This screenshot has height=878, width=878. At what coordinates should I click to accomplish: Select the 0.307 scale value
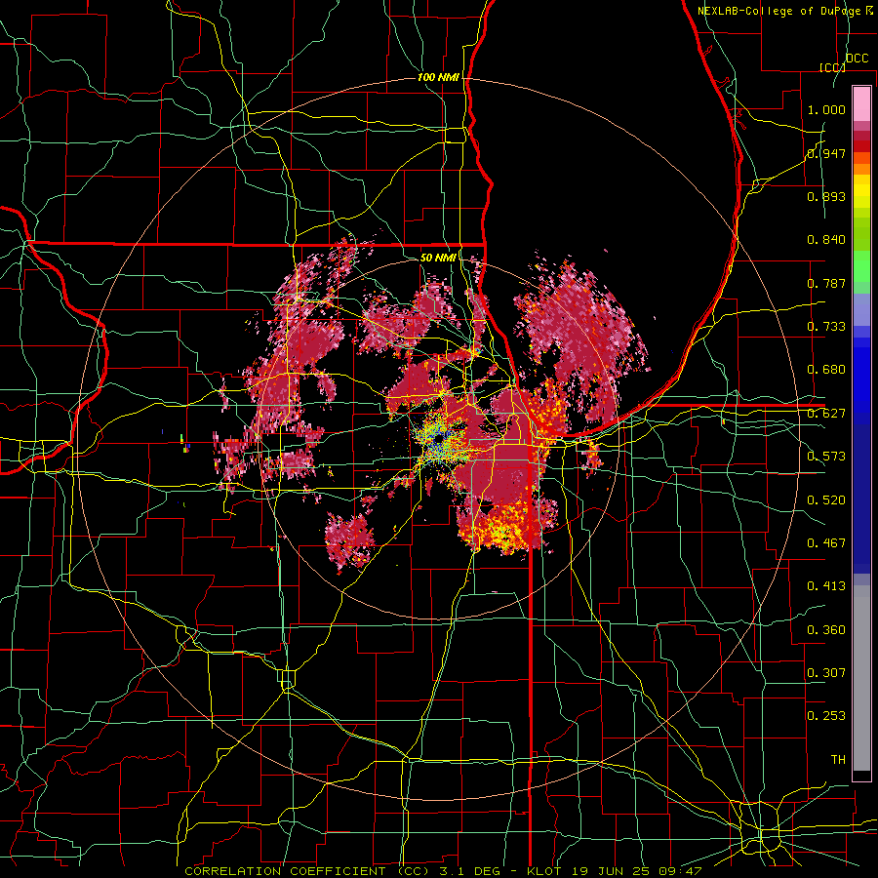coord(826,673)
